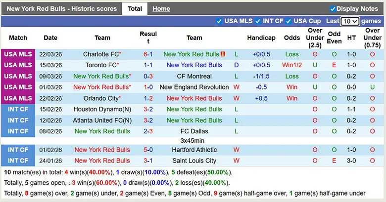Screen dimensions: 386x202
Task: Open the Charlotte FC team link
Action: (100, 54)
